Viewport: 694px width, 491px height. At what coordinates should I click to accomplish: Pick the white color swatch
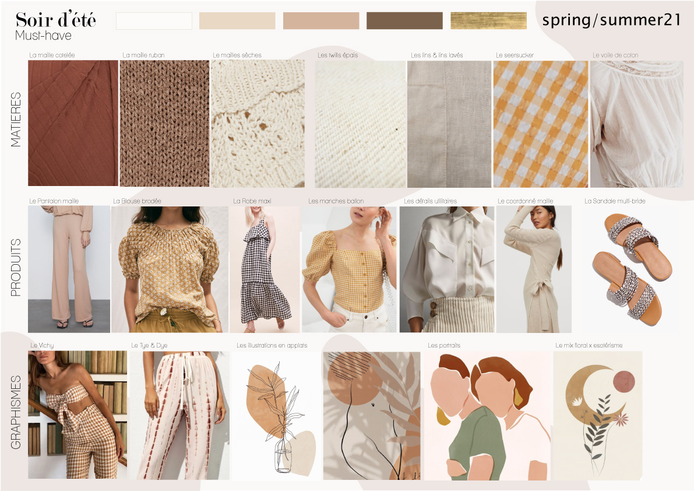click(x=154, y=21)
